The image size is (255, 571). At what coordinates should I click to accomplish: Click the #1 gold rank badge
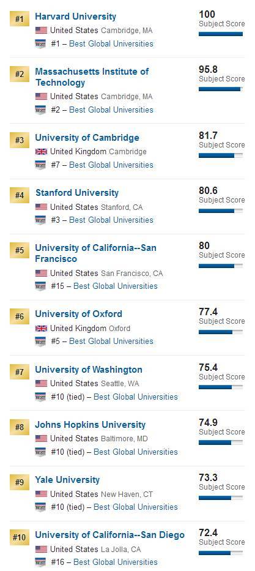[20, 20]
